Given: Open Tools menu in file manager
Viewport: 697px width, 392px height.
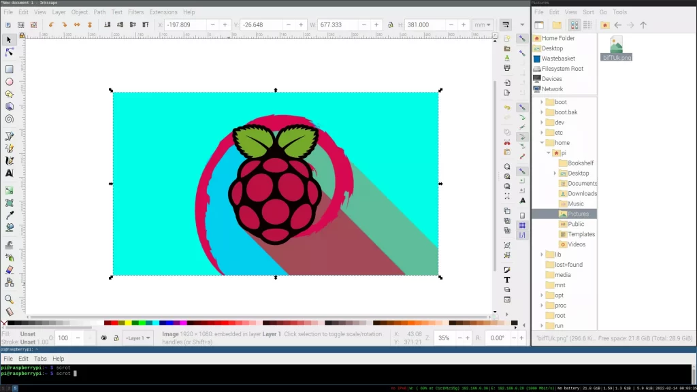Looking at the screenshot, I should (619, 12).
